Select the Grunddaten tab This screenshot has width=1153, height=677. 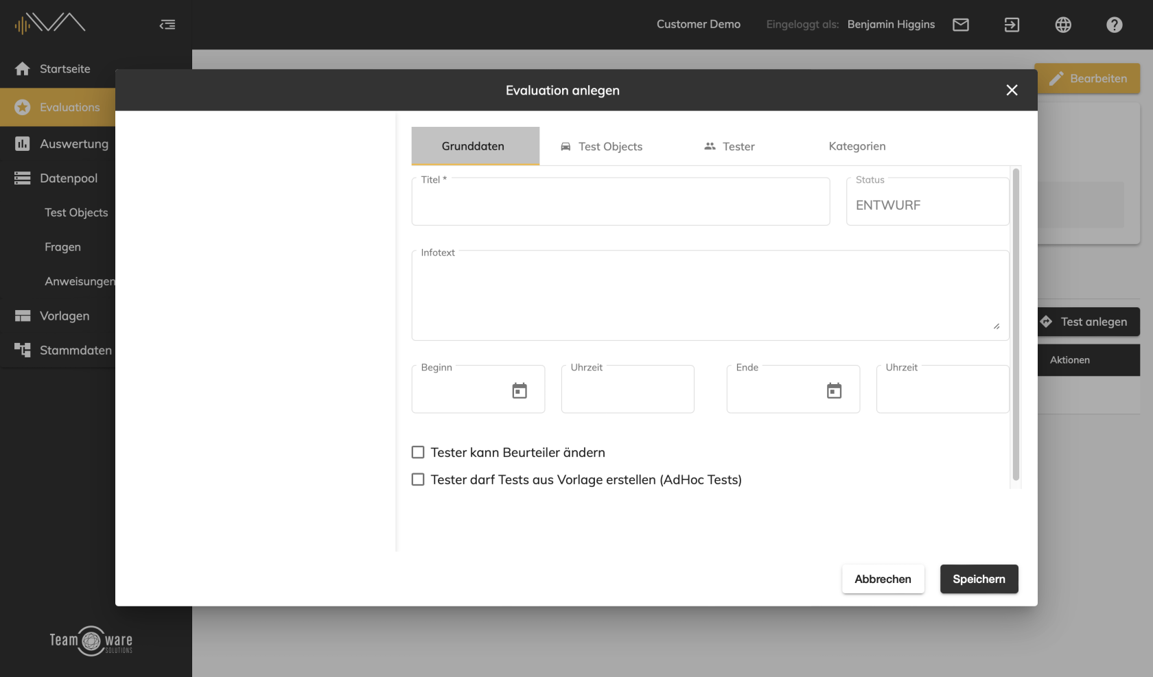coord(476,146)
